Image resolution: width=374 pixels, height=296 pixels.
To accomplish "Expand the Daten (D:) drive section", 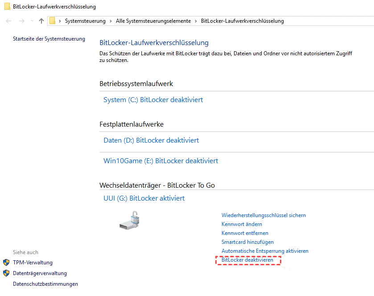I will click(151, 140).
